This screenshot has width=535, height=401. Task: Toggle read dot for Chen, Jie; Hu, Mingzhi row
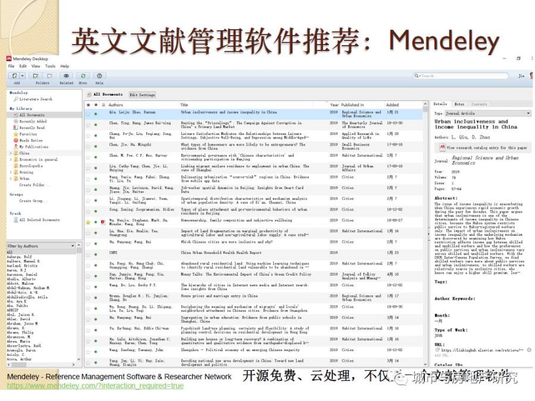coord(96,147)
